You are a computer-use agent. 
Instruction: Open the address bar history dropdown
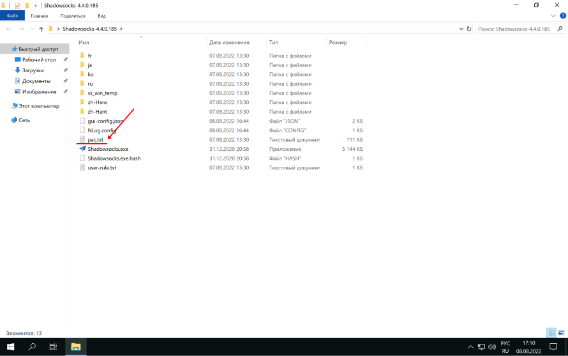coord(461,29)
